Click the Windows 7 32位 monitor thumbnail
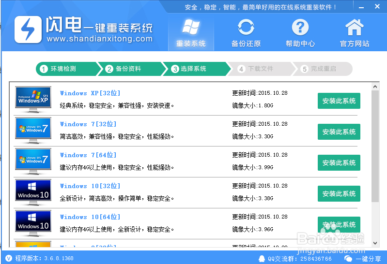 coord(33,130)
